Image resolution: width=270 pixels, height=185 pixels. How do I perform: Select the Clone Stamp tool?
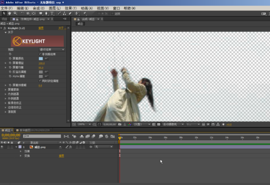[64, 13]
